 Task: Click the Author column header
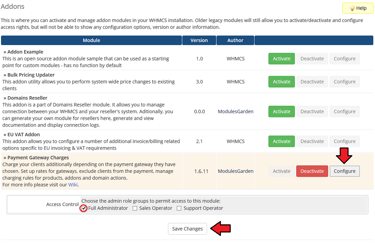point(235,40)
